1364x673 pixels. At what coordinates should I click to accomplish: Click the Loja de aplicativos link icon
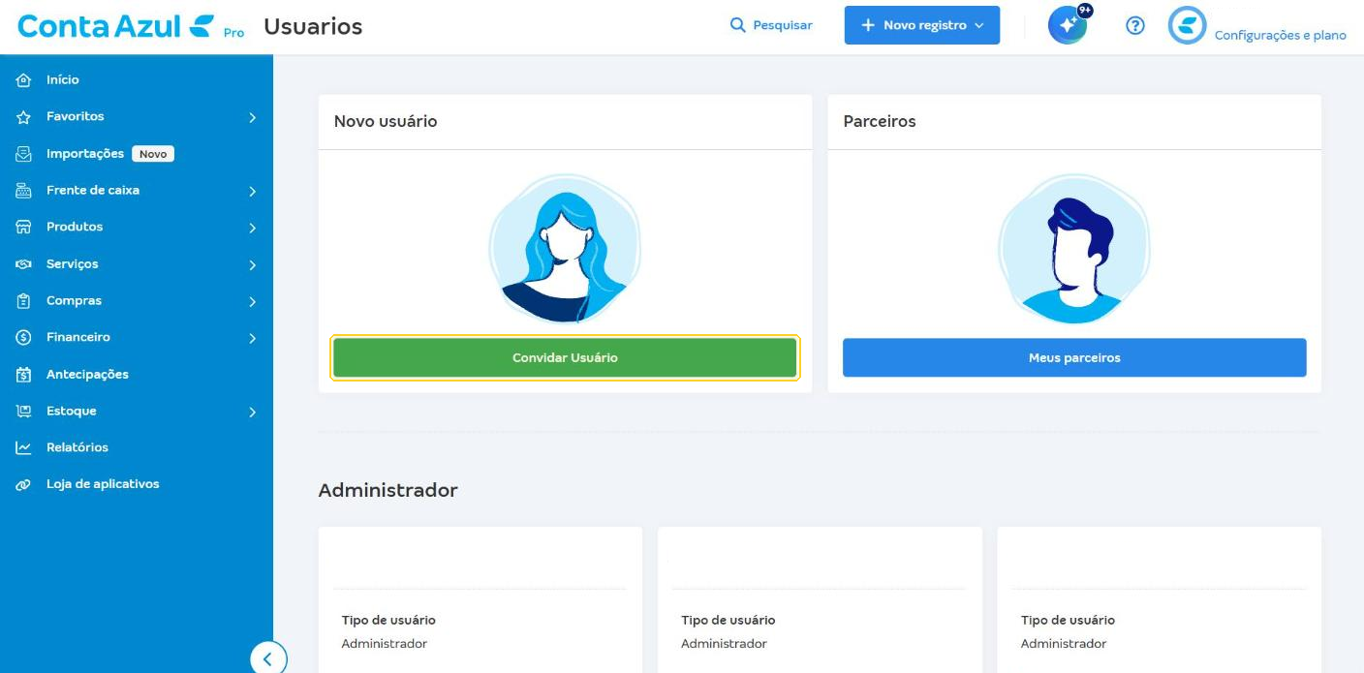24,485
